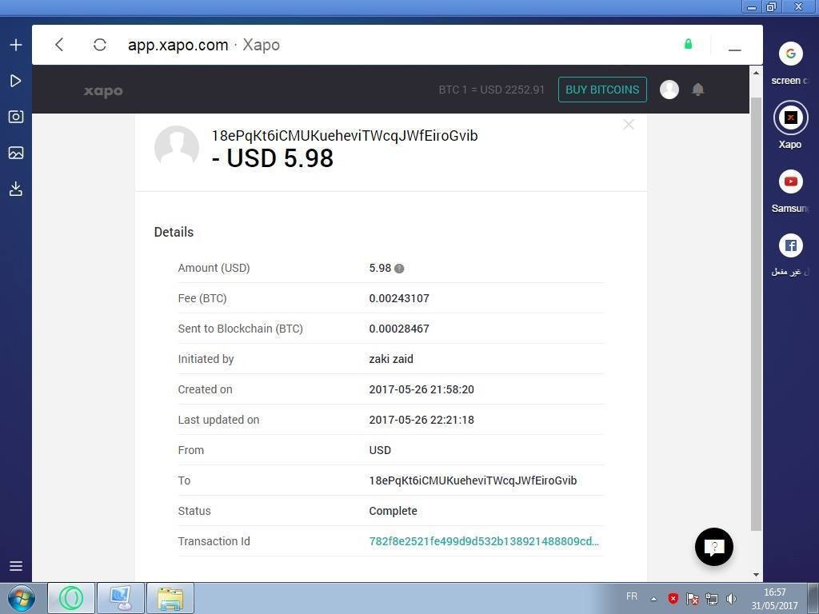
Task: Click the Fee value 0.00243107
Action: pos(399,299)
